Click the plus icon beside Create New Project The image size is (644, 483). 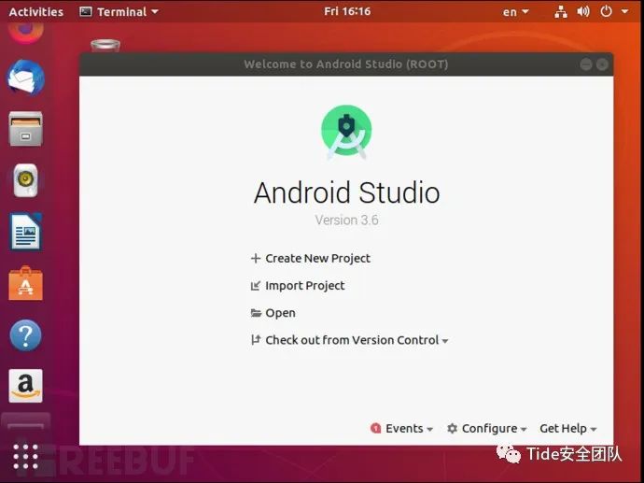[256, 258]
